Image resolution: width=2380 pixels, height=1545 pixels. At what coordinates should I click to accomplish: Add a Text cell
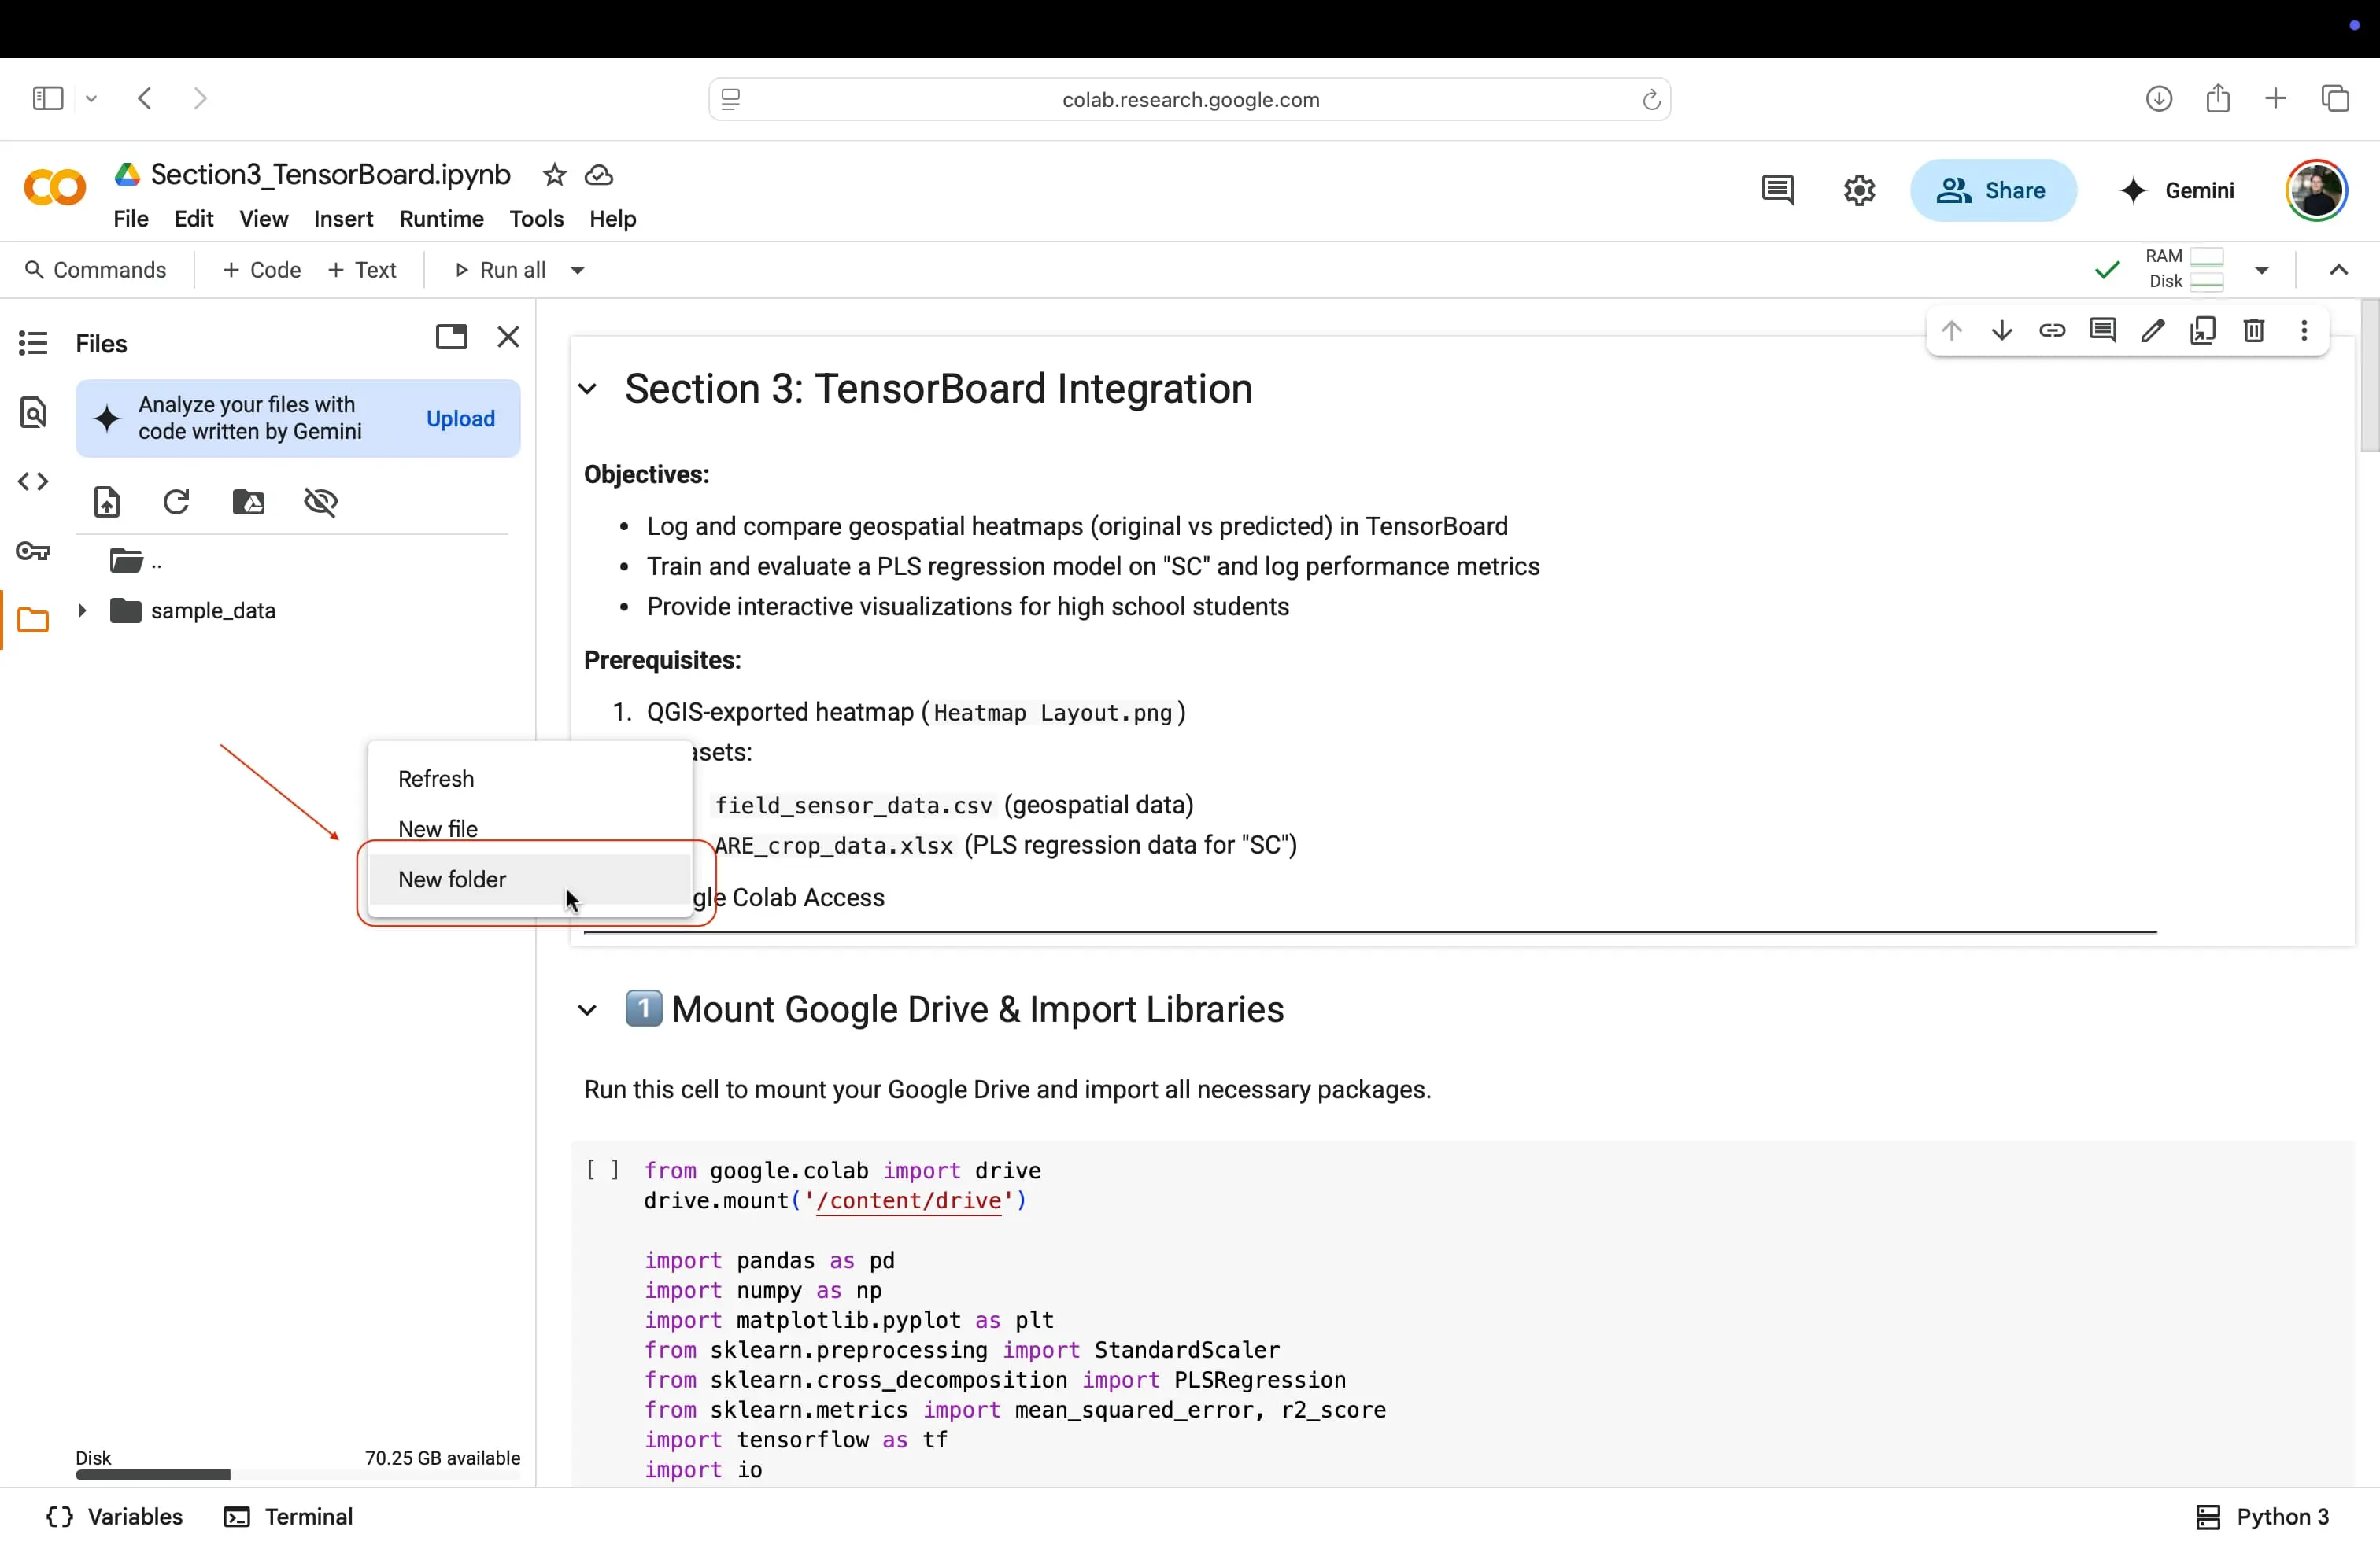(362, 270)
